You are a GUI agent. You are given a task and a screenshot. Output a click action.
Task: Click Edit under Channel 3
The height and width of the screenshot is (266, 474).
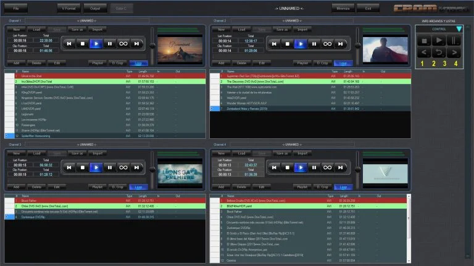pyautogui.click(x=57, y=187)
